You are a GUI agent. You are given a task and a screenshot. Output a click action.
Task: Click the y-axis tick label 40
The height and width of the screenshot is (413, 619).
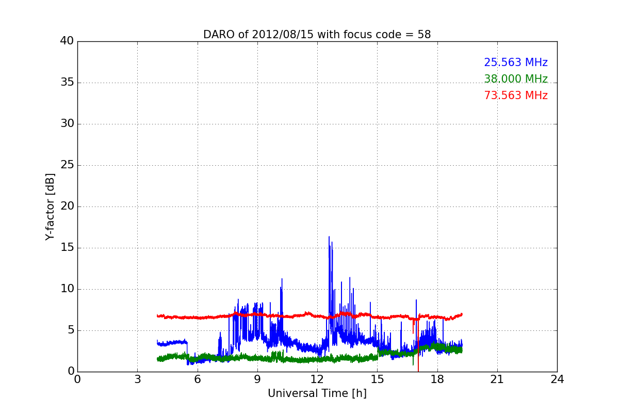[67, 41]
